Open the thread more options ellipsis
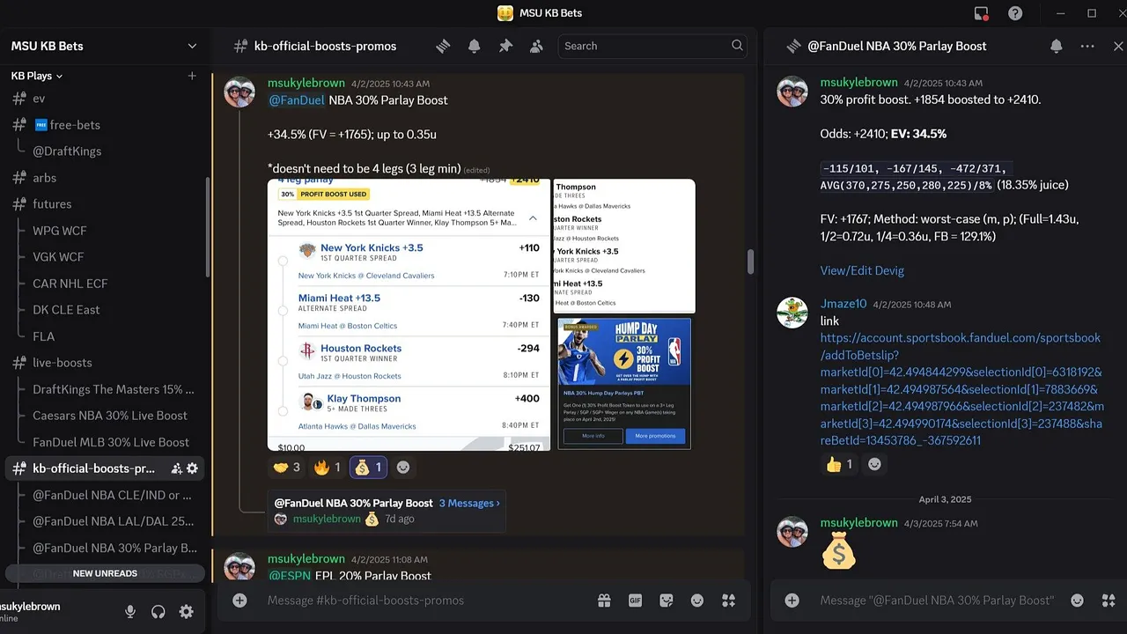This screenshot has height=634, width=1127. tap(1087, 46)
